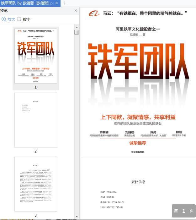Click the 诚挚推荐 text on cover
The image size is (196, 220).
[138, 143]
